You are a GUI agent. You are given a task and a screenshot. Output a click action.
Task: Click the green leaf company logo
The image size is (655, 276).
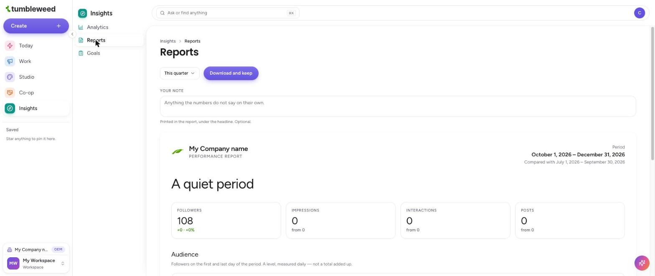178,152
